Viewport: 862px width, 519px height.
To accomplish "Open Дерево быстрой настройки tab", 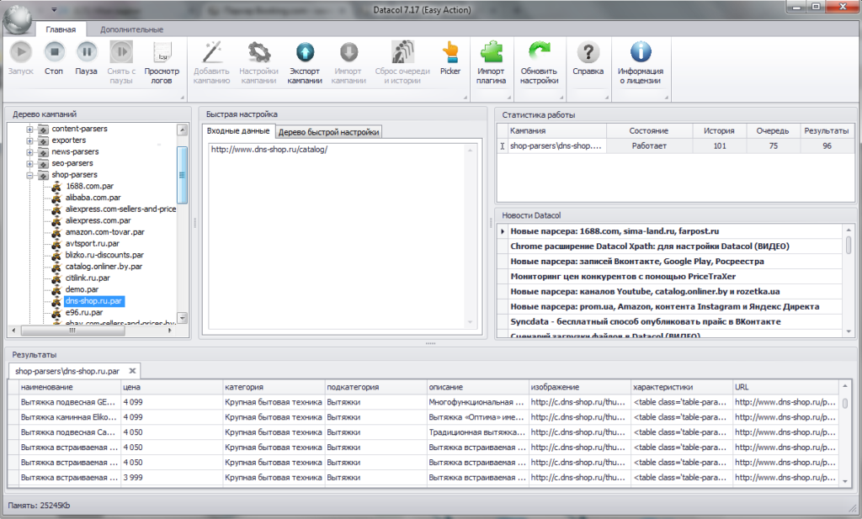I will click(x=329, y=132).
